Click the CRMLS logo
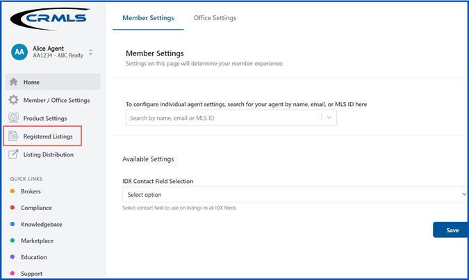 pyautogui.click(x=50, y=19)
